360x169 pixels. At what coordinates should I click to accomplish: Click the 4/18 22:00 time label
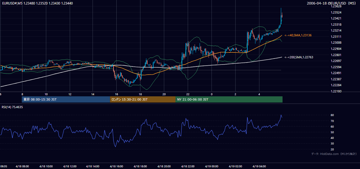[x=188, y=166]
